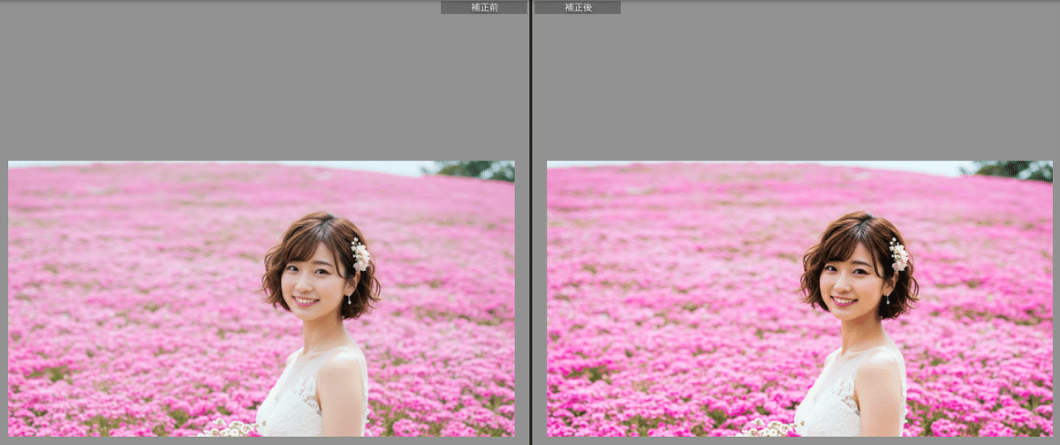The image size is (1060, 445).
Task: Click the vertical divider between both views
Action: point(530,222)
